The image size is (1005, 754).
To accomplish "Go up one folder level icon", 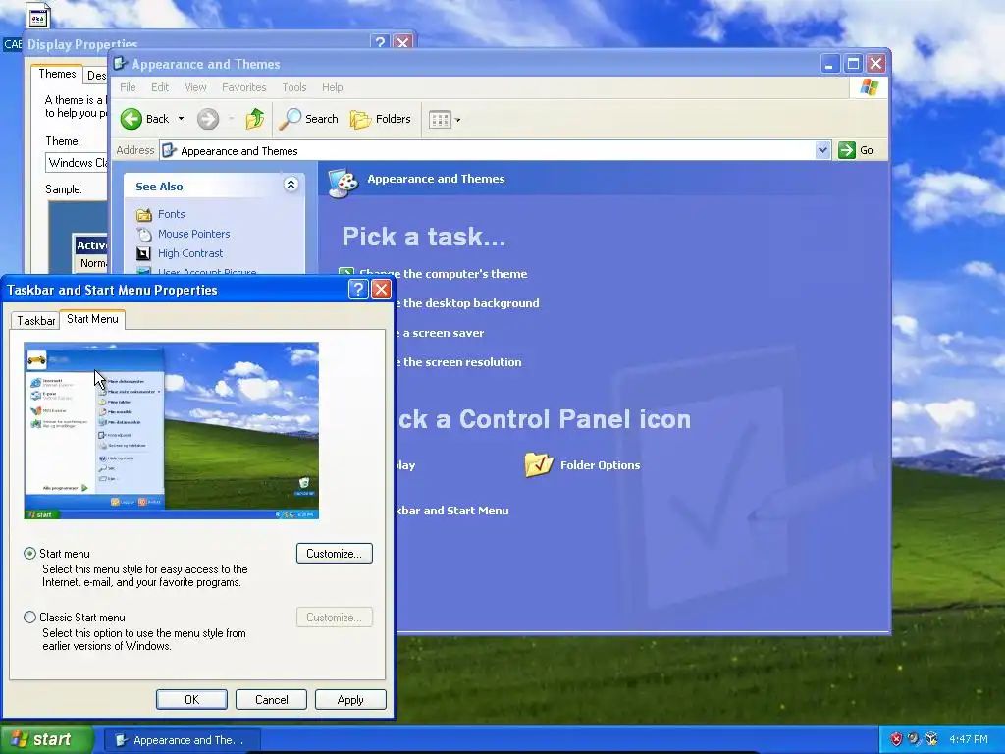I will pos(255,119).
